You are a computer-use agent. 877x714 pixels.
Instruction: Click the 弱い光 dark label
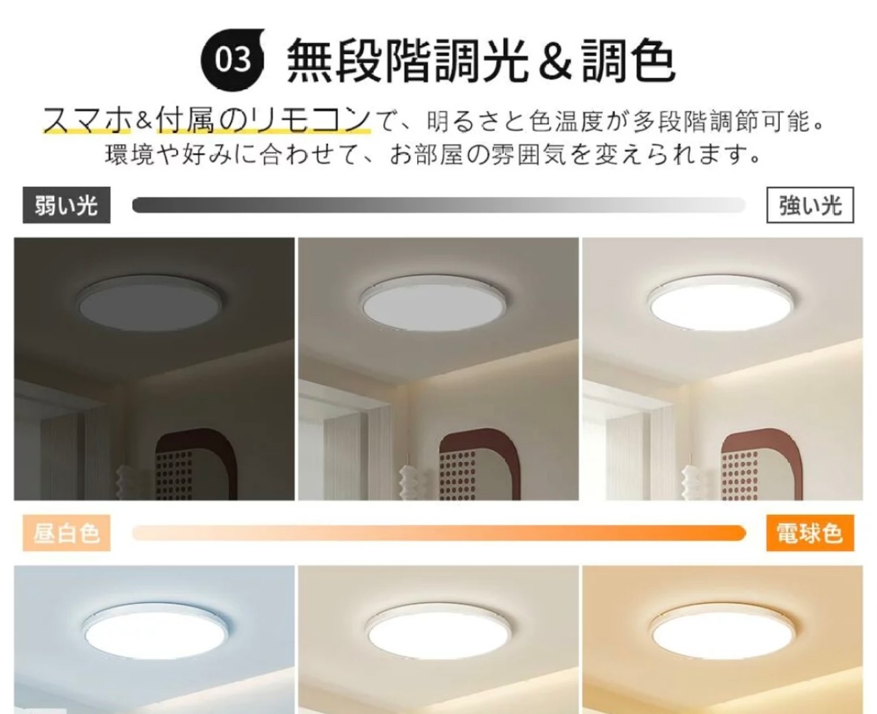66,205
